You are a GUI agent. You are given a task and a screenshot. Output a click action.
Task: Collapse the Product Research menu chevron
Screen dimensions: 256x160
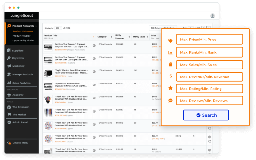click(36, 26)
